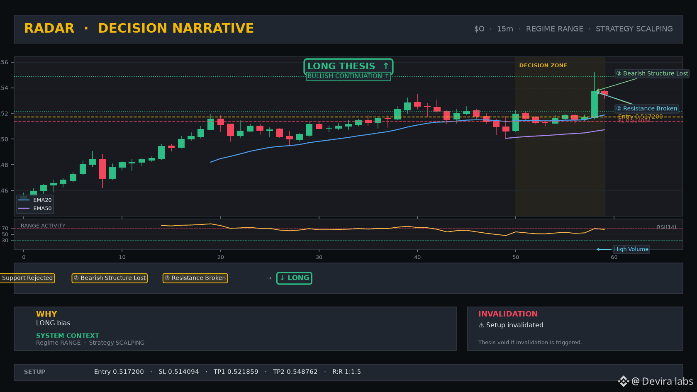Image resolution: width=697 pixels, height=392 pixels.
Task: Select the Resistance Broken chart annotation
Action: 646,109
